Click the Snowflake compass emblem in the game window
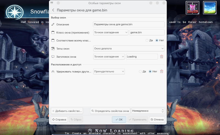220x135 pixels. coord(15,12)
